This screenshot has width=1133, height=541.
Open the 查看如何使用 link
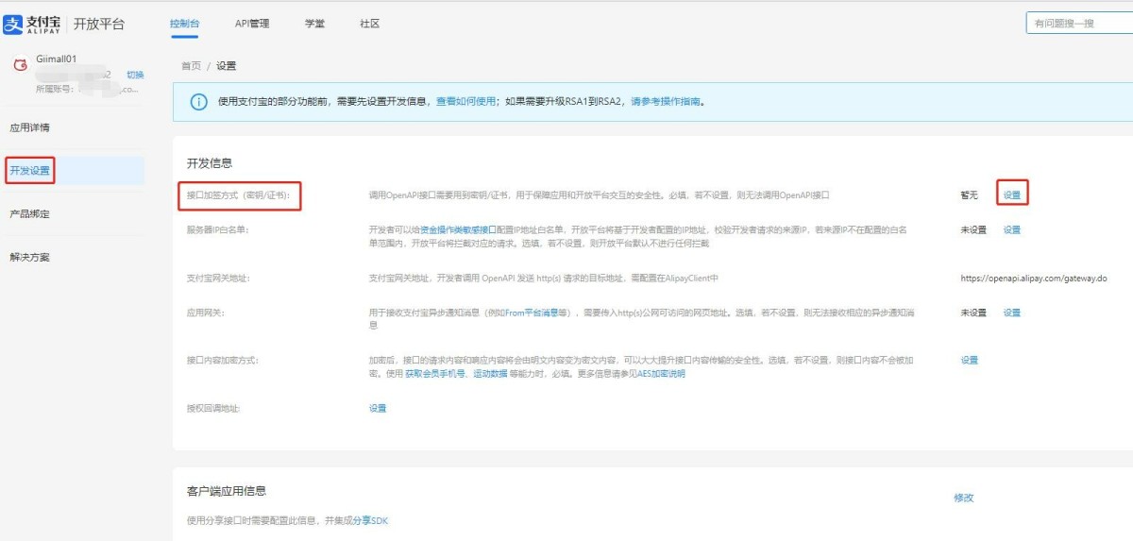[465, 102]
